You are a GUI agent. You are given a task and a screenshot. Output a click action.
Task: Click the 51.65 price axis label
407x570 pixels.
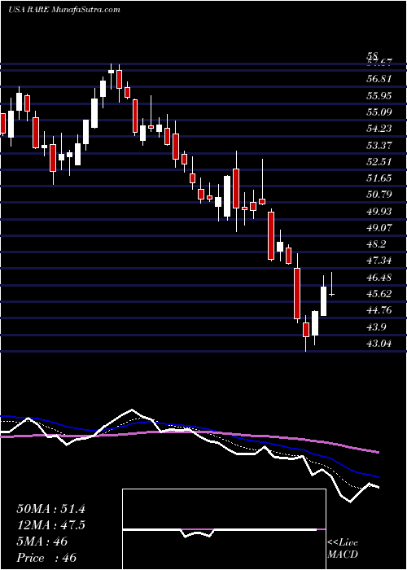(x=379, y=178)
